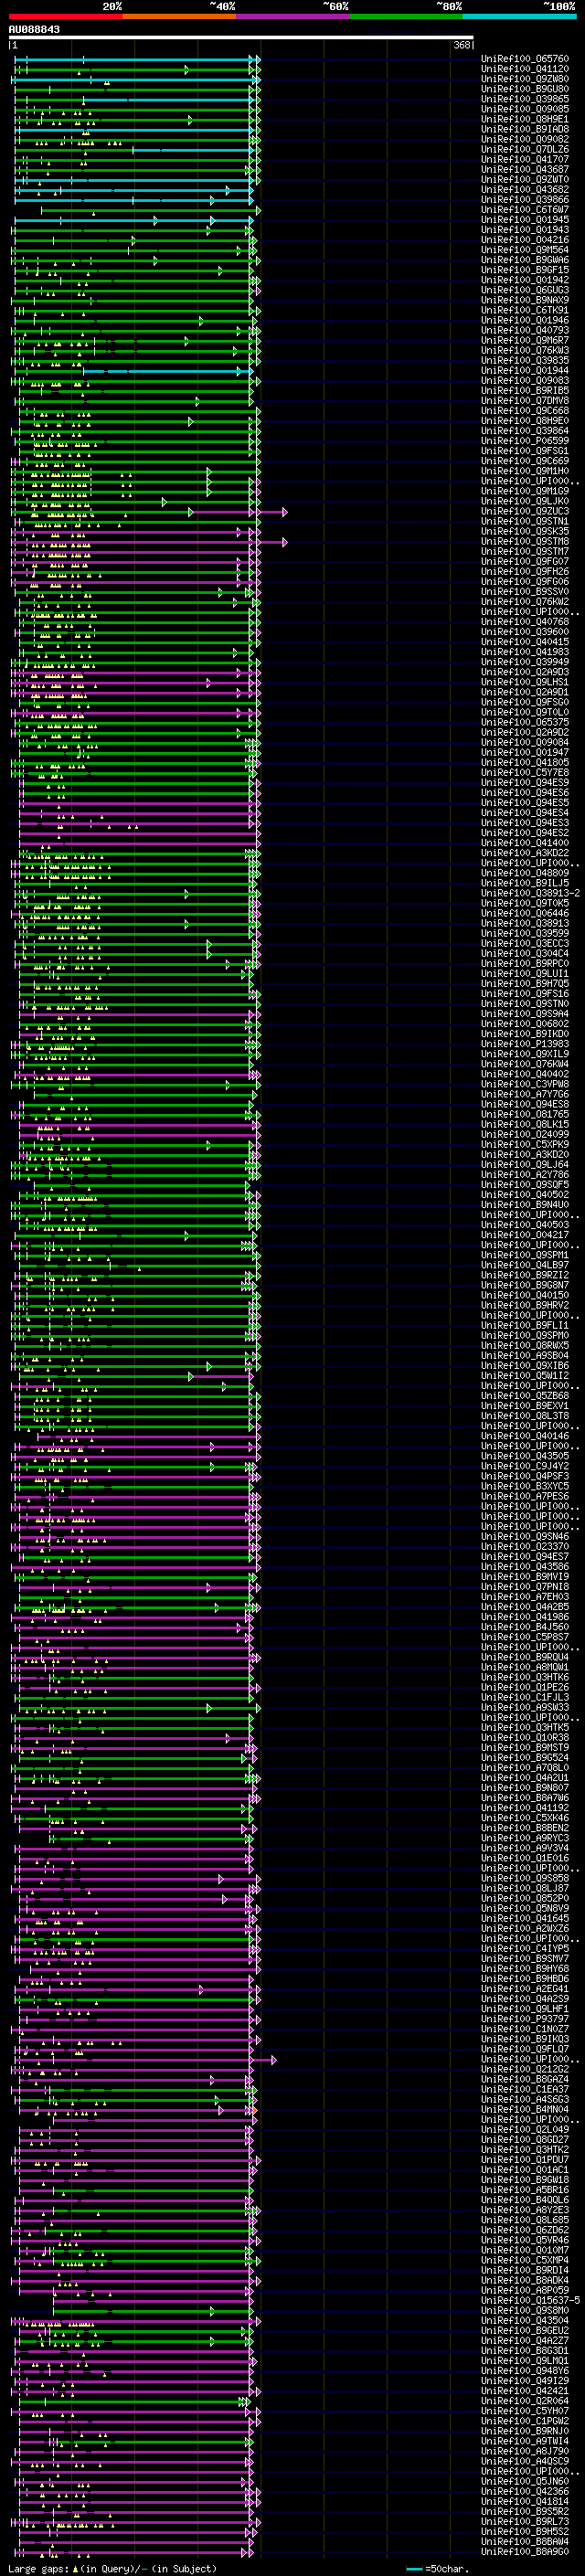Viewport: 585px width, 2576px height.
Task: Select hit UniRef100_O48809
Action: point(525,873)
